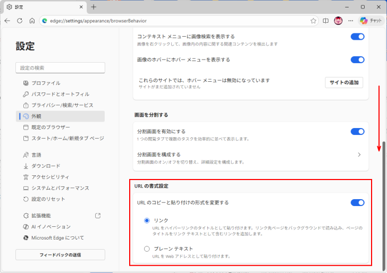Click the プロファイル sidebar icon

pos(26,83)
